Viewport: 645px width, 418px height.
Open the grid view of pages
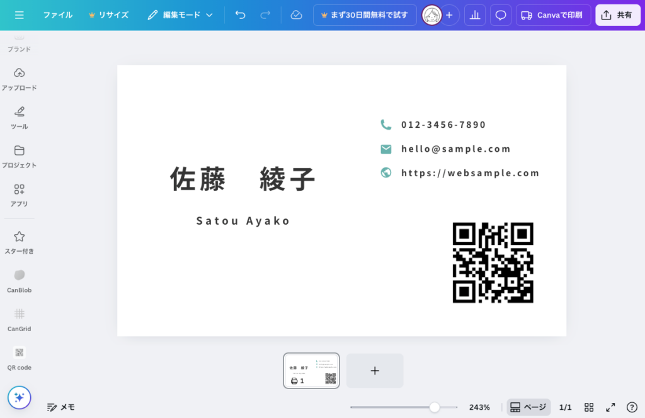(x=589, y=407)
